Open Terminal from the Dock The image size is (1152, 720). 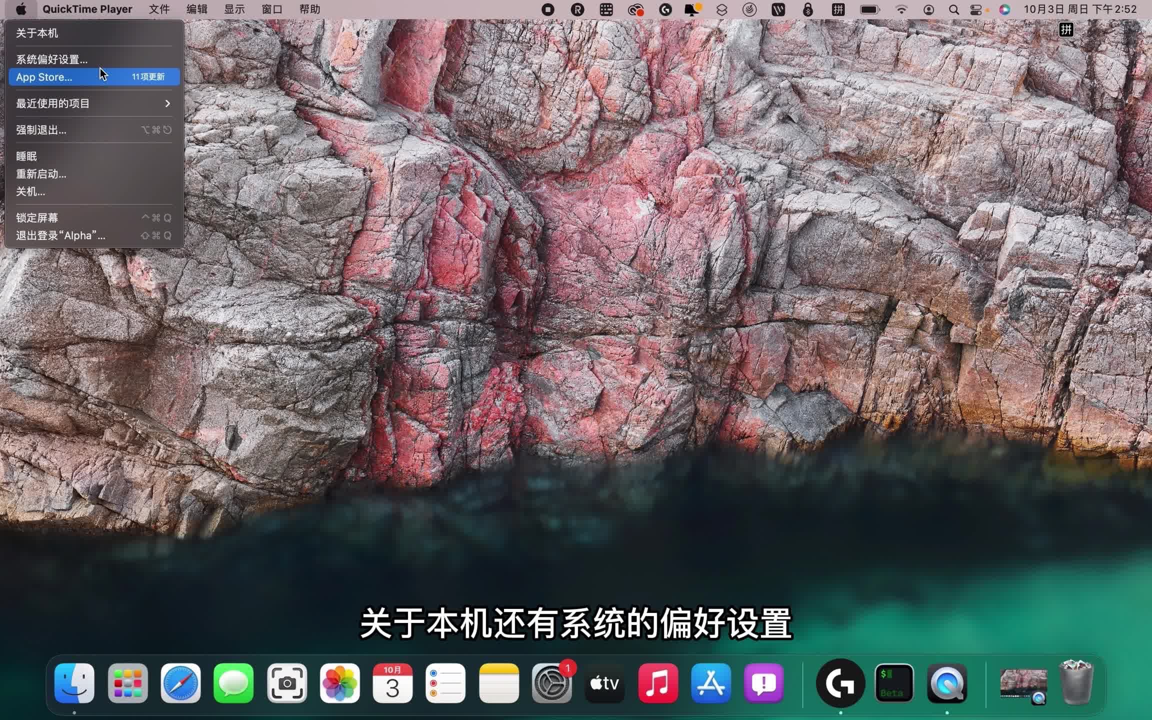[x=893, y=683]
